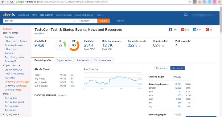
Task: Open Pinterest shares count icon
Action: pos(207,30)
